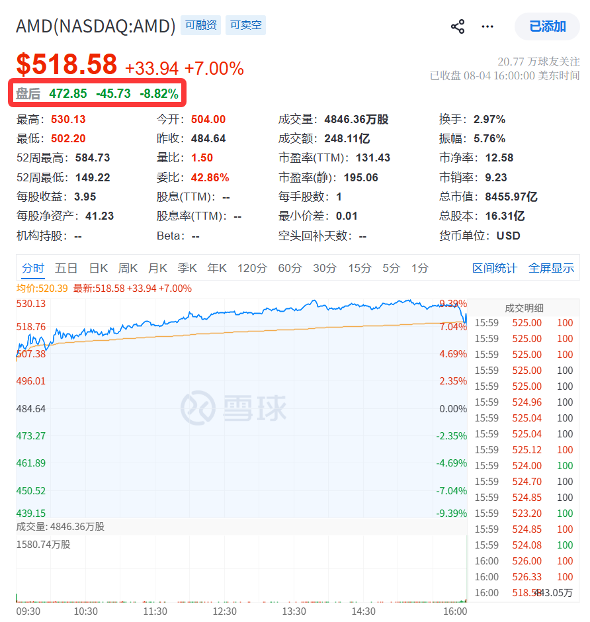Click the 货币单位 USD label

pos(508,236)
